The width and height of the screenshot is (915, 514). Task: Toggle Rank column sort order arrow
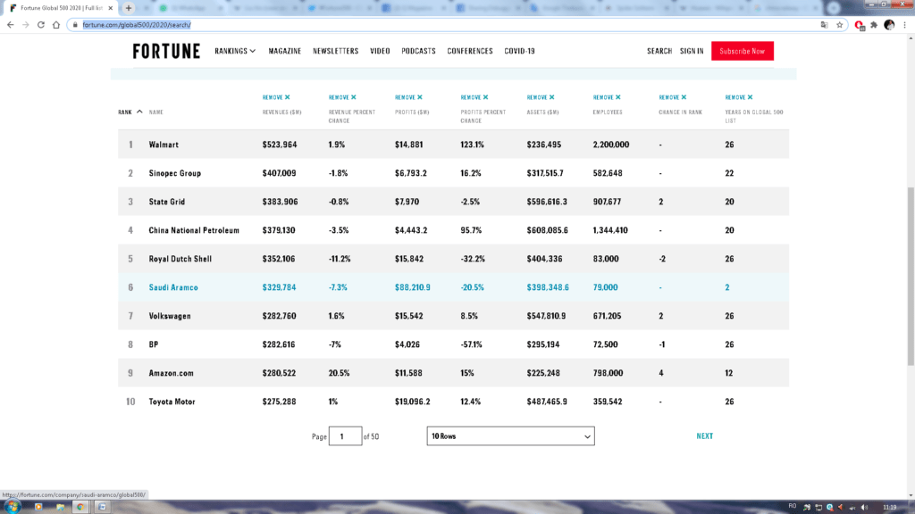tap(139, 112)
